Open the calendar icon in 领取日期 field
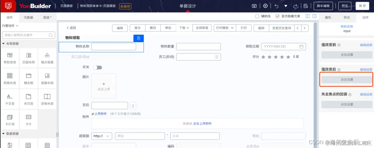The width and height of the screenshot is (374, 148). (x=301, y=47)
